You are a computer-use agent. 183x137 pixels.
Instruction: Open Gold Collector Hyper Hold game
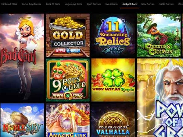coord(68,35)
